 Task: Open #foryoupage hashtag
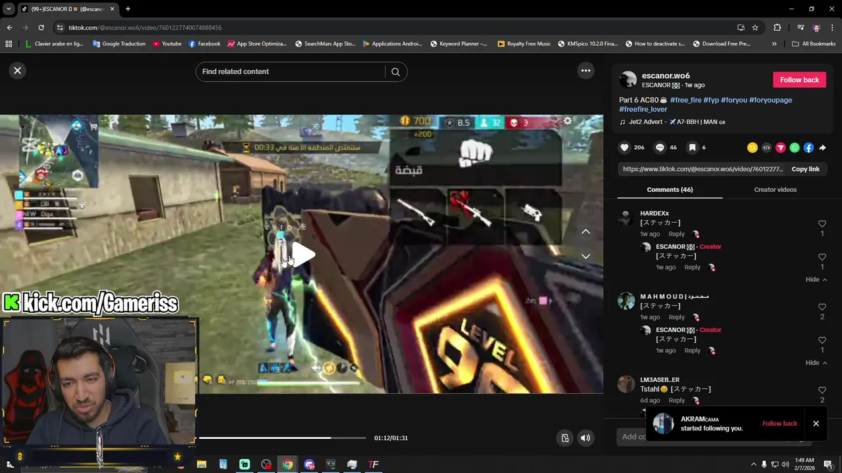(x=770, y=100)
